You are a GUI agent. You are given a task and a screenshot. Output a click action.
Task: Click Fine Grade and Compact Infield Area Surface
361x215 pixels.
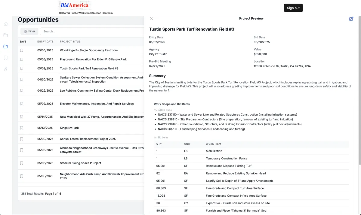[x=236, y=196]
